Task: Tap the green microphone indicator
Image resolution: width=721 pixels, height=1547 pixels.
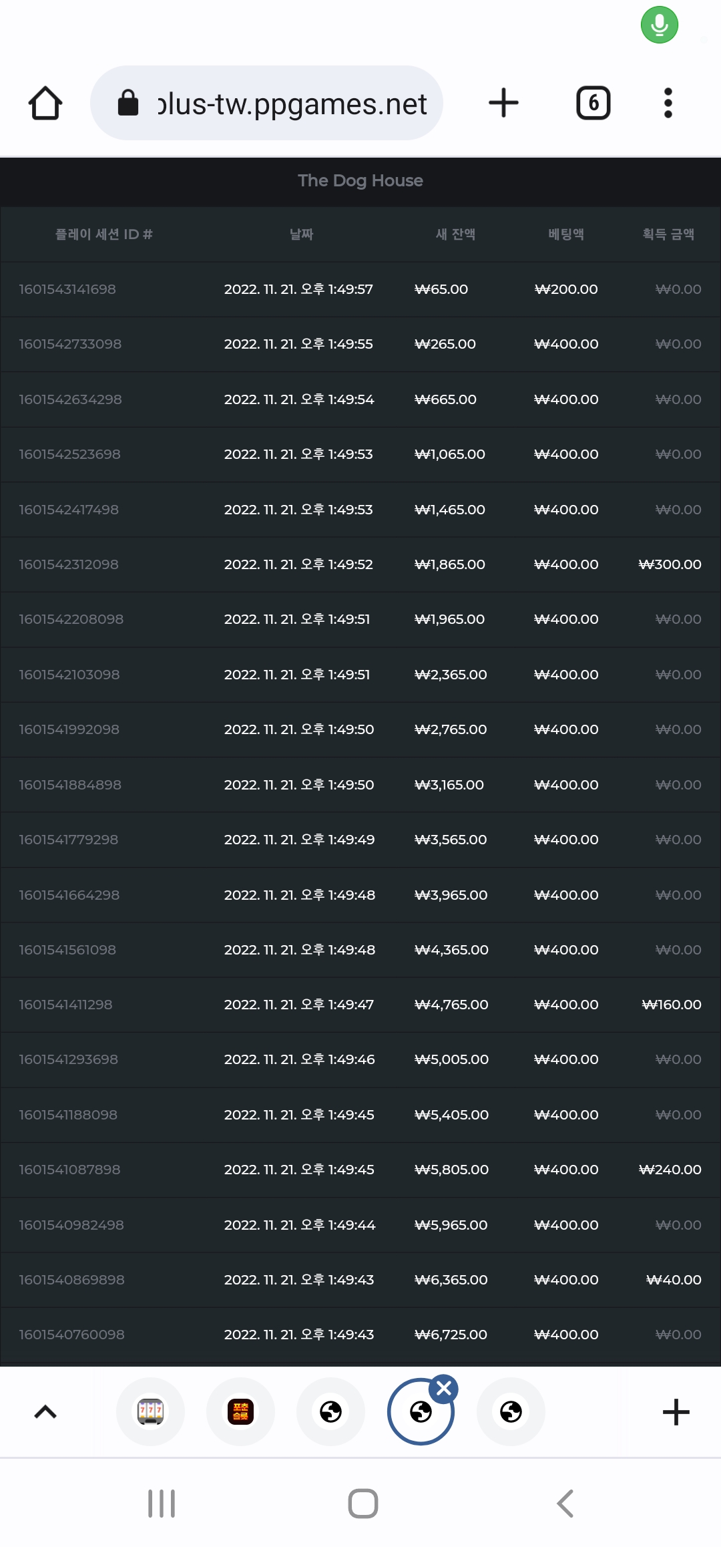Action: [660, 25]
